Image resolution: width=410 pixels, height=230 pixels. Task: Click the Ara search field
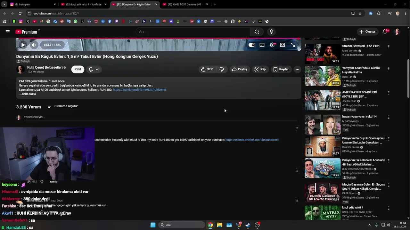(x=193, y=32)
